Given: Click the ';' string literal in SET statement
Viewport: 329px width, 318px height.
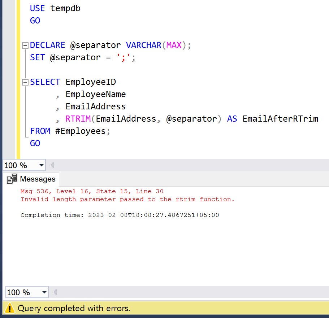Looking at the screenshot, I should click(x=124, y=57).
